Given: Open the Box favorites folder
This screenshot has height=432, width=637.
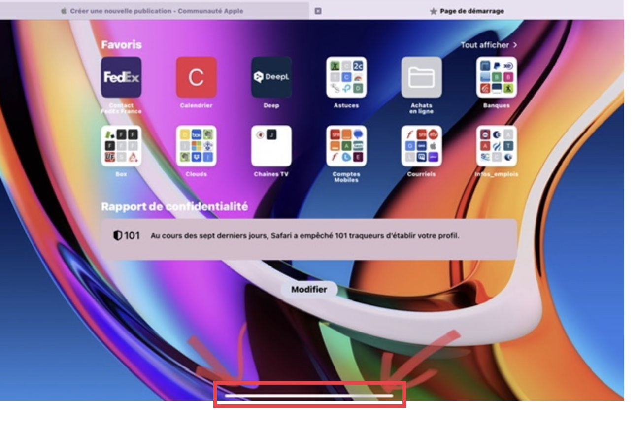Looking at the screenshot, I should (121, 146).
